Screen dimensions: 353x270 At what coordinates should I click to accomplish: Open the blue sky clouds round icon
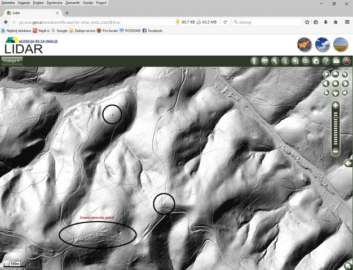[323, 44]
